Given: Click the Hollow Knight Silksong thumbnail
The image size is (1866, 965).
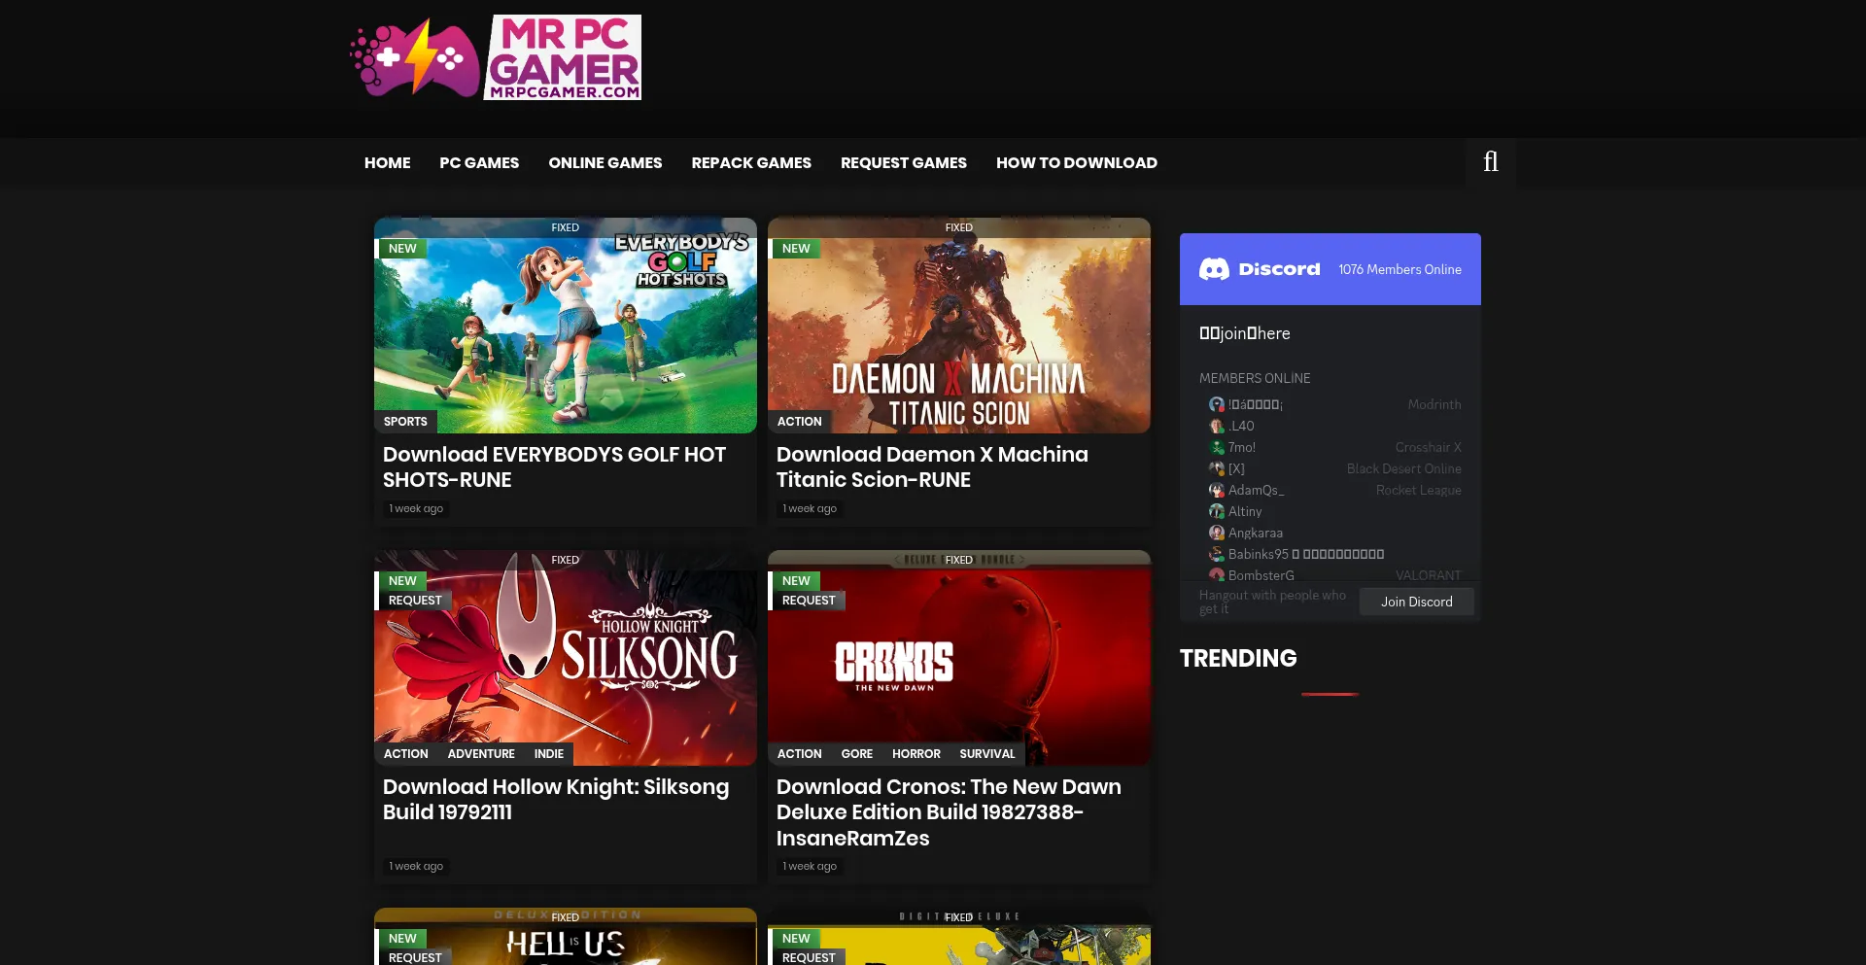Looking at the screenshot, I should (x=566, y=658).
